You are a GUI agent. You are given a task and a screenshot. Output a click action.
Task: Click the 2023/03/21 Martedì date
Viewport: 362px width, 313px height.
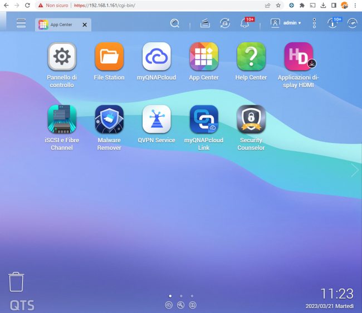[x=330, y=306]
